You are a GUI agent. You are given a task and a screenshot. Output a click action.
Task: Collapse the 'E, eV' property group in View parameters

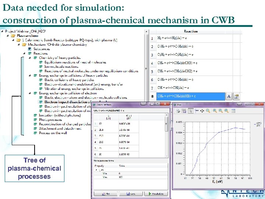pos(96,170)
